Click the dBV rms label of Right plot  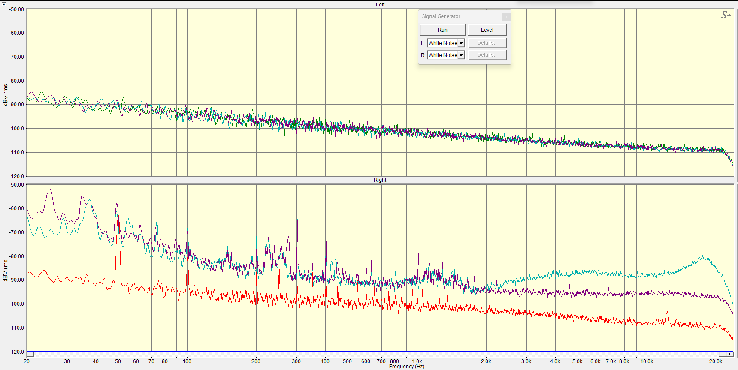point(5,271)
